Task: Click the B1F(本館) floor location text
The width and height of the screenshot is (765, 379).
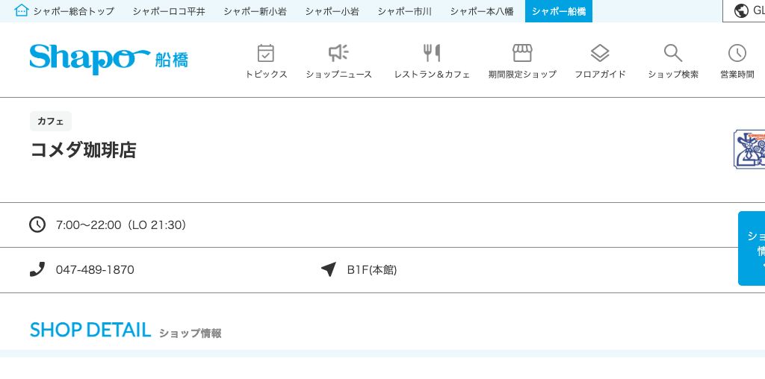Action: click(x=372, y=269)
